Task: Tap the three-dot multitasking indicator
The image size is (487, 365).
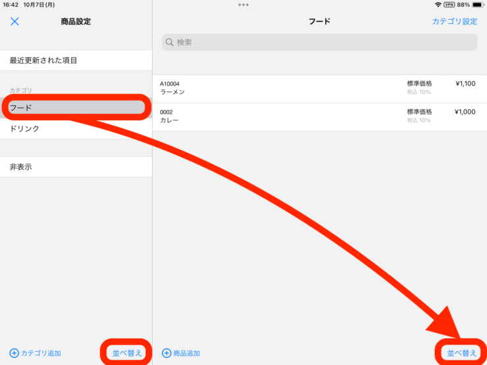Action: click(x=244, y=5)
